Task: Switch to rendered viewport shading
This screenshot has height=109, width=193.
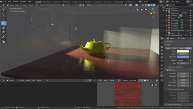Action: click(154, 5)
